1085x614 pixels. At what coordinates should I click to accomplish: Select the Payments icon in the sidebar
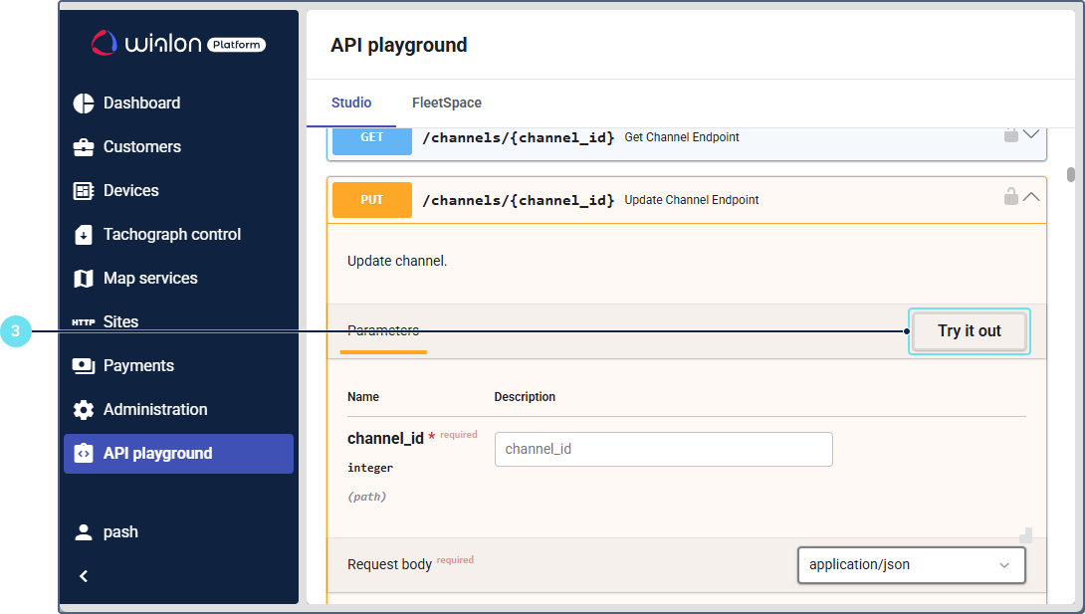tap(84, 366)
